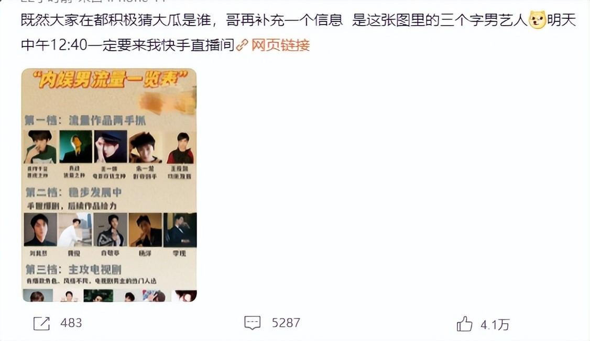Like the post with thumbs-up icon

coord(464,324)
